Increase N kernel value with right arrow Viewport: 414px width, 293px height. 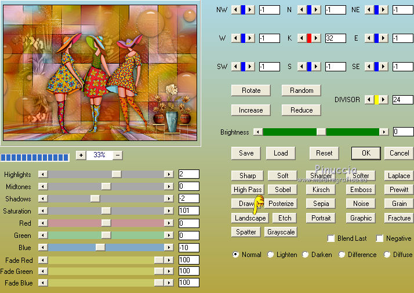point(316,10)
